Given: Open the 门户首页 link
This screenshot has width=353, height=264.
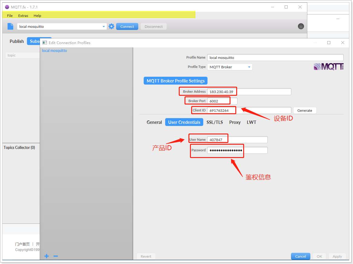Looking at the screenshot, I should (x=22, y=244).
